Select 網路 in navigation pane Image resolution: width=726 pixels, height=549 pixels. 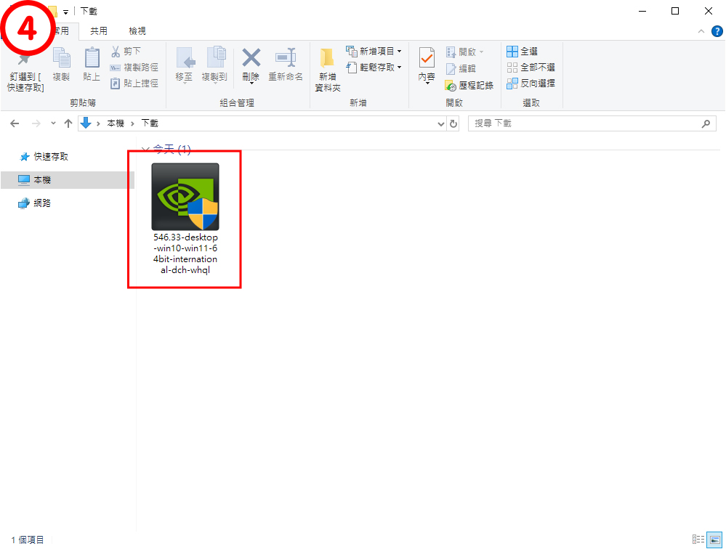42,203
